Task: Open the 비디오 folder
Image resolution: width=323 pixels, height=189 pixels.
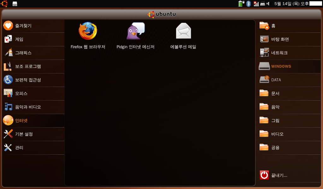Action: point(290,134)
